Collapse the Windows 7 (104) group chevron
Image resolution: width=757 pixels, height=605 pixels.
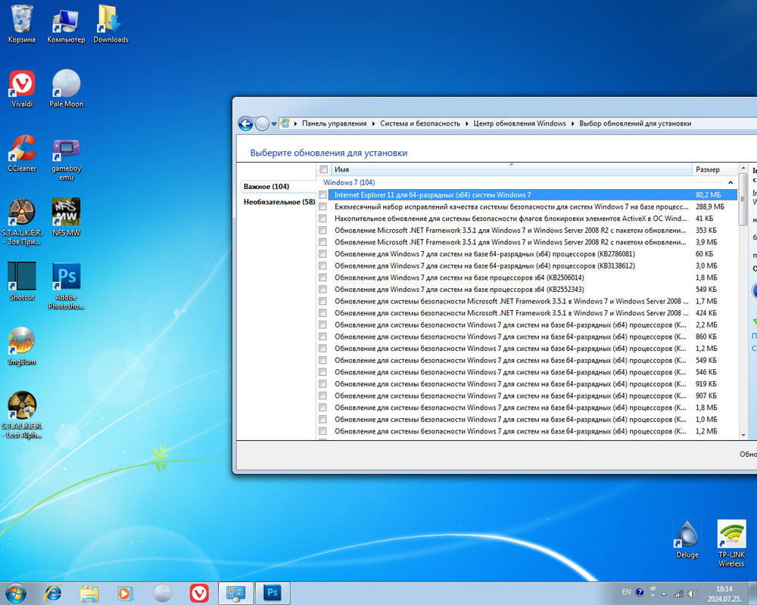click(731, 182)
